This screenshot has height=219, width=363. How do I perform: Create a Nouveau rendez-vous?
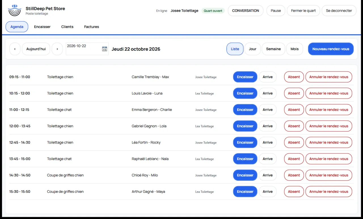(331, 49)
